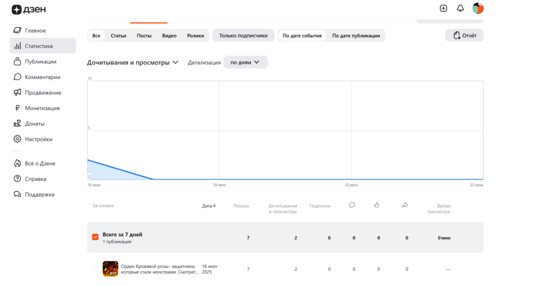Screen dimensions: 542x286
Task: Check the box for Орден Кровавой розы publication
Action: [95, 269]
